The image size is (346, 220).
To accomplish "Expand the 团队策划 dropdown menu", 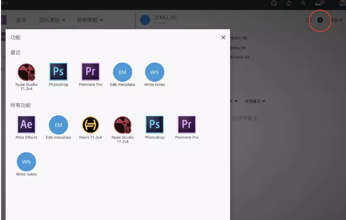I will [52, 20].
